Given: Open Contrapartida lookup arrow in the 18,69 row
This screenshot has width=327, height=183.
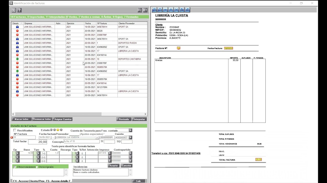Looking at the screenshot, I should pyautogui.click(x=131, y=153).
